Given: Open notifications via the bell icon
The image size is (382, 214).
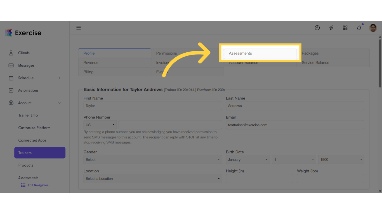Looking at the screenshot, I should pyautogui.click(x=359, y=28).
